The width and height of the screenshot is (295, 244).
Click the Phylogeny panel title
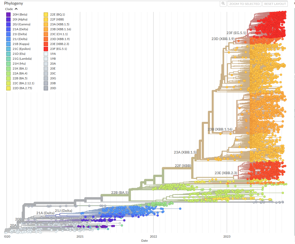[x=13, y=3]
